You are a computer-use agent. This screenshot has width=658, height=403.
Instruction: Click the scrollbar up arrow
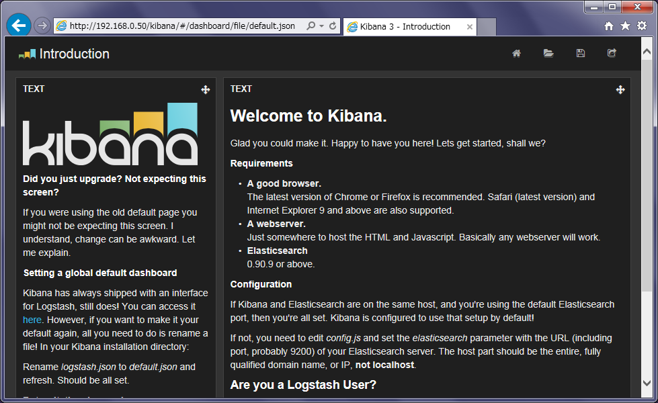[647, 51]
